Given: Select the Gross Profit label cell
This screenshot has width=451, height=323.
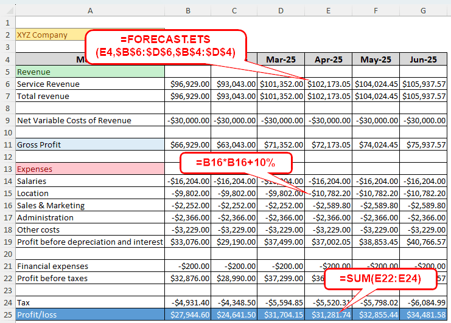Looking at the screenshot, I should [x=90, y=144].
